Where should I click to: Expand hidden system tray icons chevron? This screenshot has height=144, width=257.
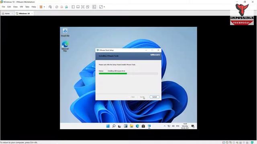pyautogui.click(x=165, y=126)
